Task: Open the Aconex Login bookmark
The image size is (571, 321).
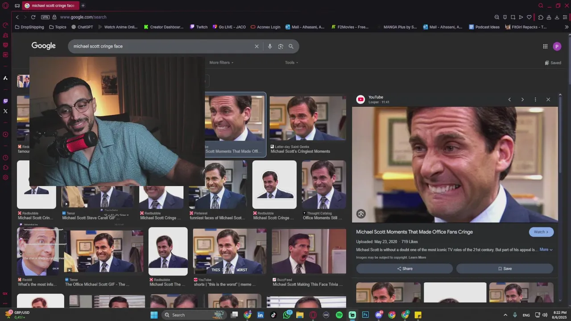Action: coord(265,27)
